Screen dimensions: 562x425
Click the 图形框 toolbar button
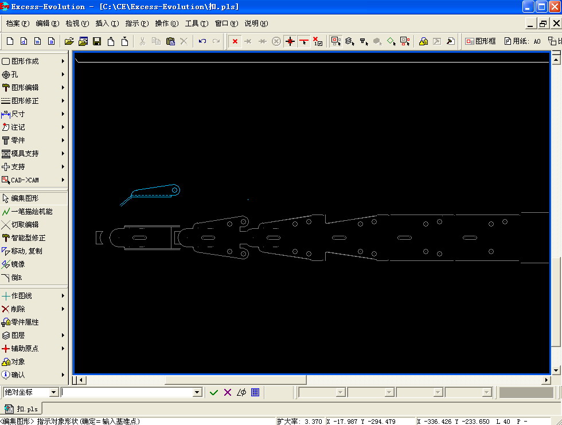[481, 41]
